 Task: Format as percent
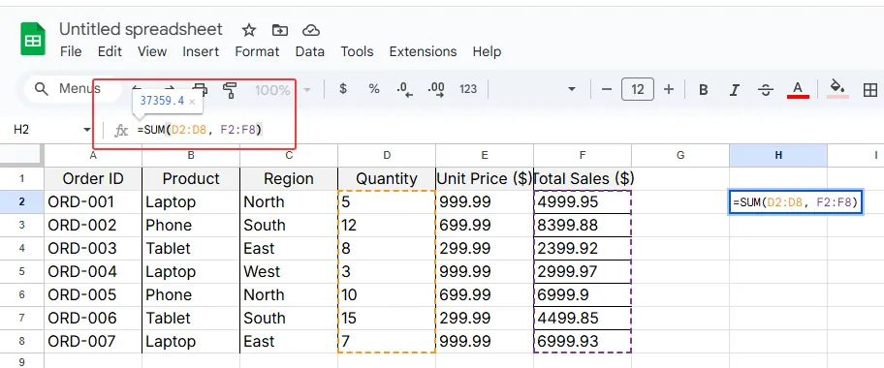[374, 89]
